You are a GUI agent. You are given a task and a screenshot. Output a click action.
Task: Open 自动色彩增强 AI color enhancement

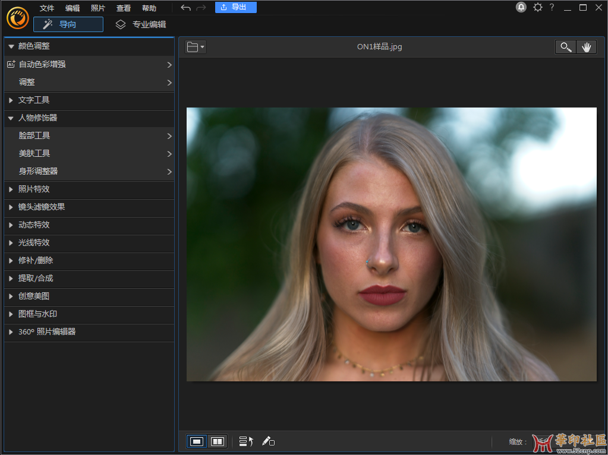[x=89, y=64]
